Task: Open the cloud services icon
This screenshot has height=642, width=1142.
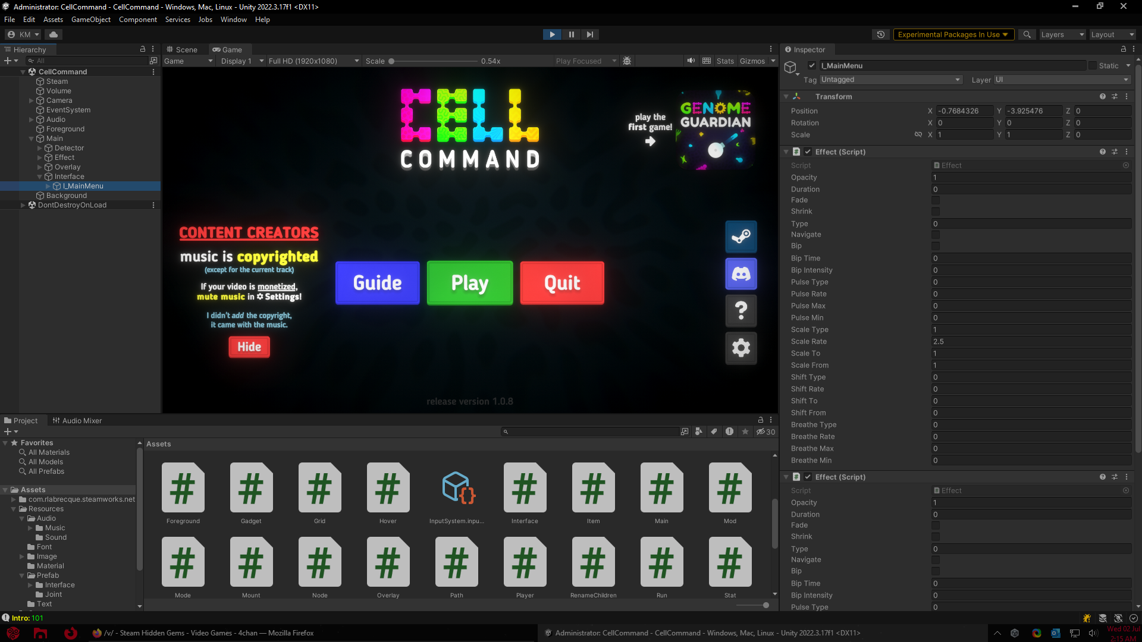Action: 54,34
